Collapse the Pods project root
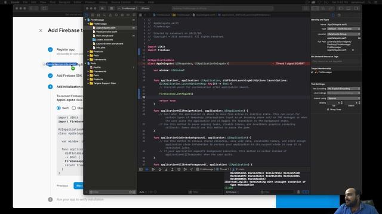382x214 pixels. click(85, 64)
